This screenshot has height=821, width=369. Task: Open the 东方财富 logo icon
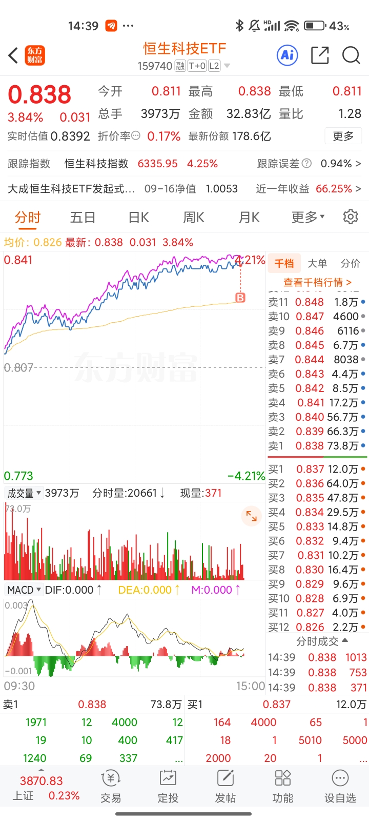(35, 55)
